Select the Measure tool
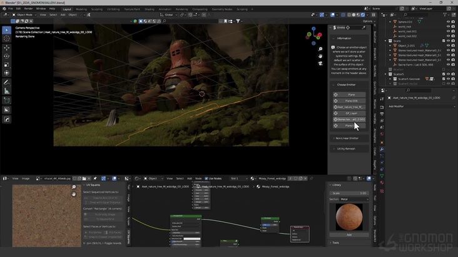The image size is (458, 257). 7,91
